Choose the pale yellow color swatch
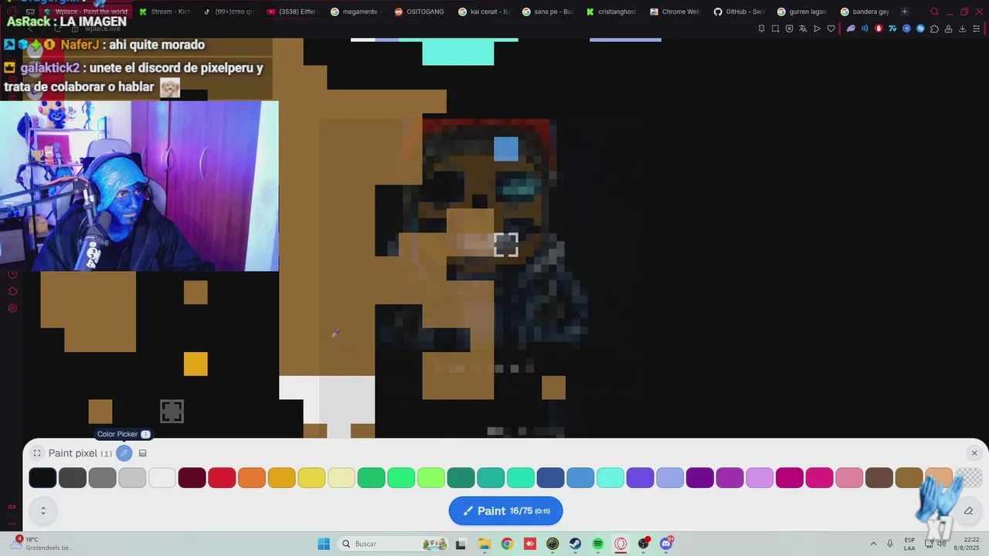This screenshot has width=989, height=556. pos(342,478)
